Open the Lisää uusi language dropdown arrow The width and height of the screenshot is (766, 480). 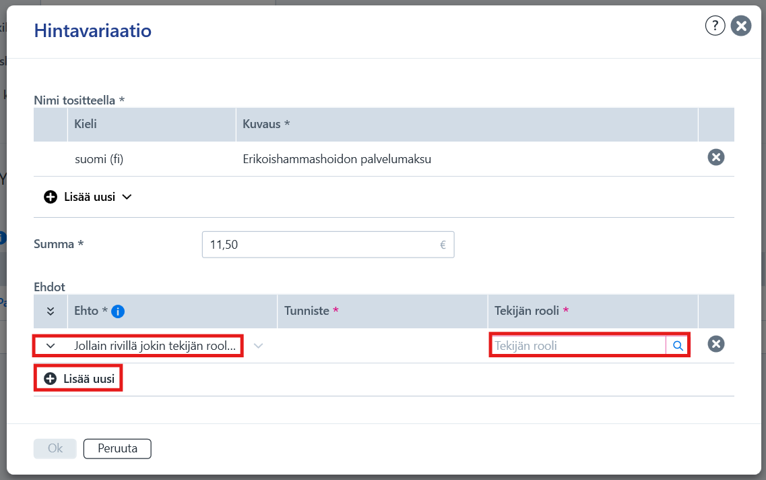127,197
